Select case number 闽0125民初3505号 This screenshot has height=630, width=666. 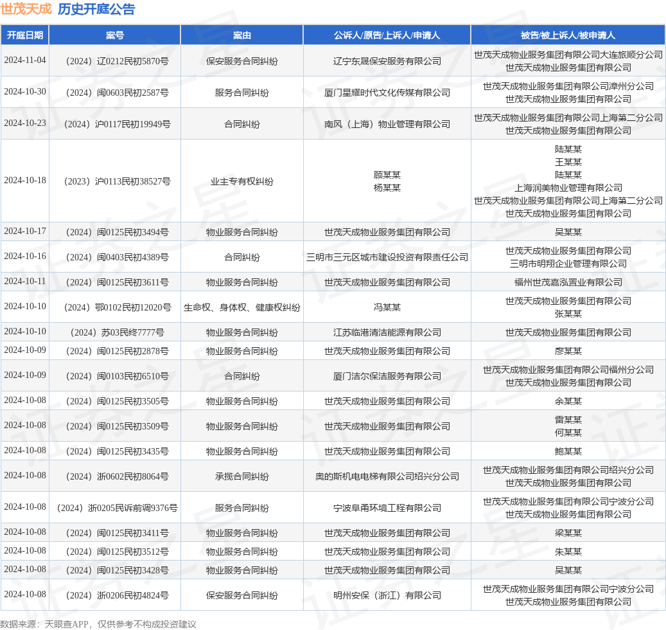pos(118,401)
